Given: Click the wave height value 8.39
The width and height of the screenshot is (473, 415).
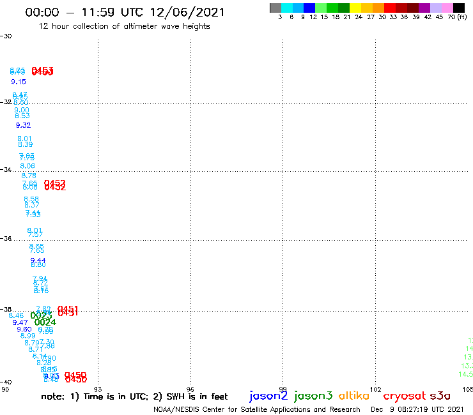Looking at the screenshot, I should point(26,144).
